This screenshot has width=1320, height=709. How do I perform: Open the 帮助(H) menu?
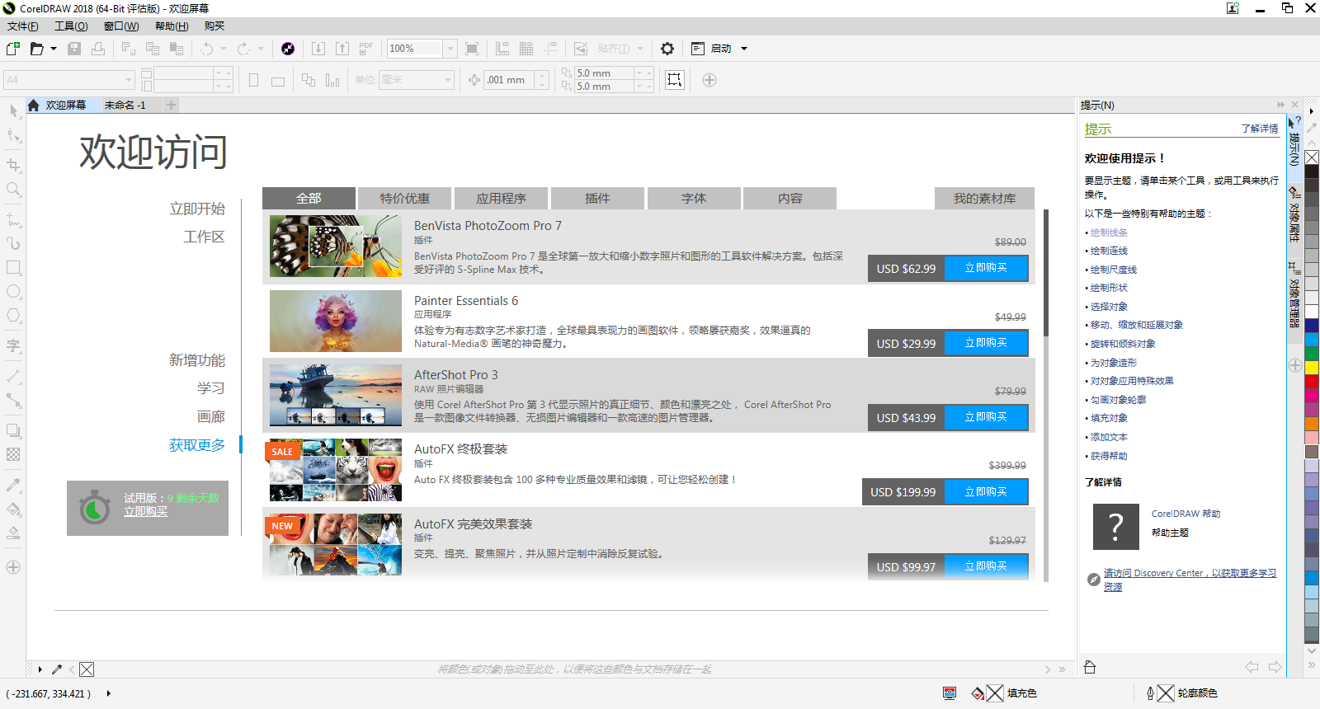pyautogui.click(x=172, y=26)
